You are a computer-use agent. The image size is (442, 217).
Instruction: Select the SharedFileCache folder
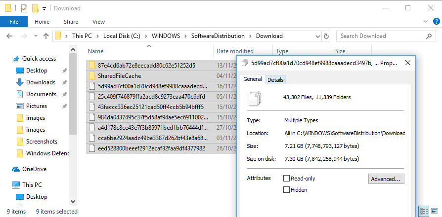pos(120,76)
